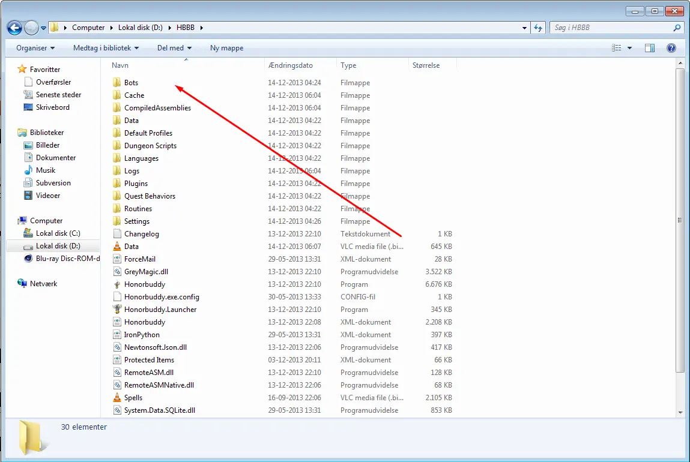The width and height of the screenshot is (690, 462).
Task: Click the magnifier search icon
Action: click(677, 28)
